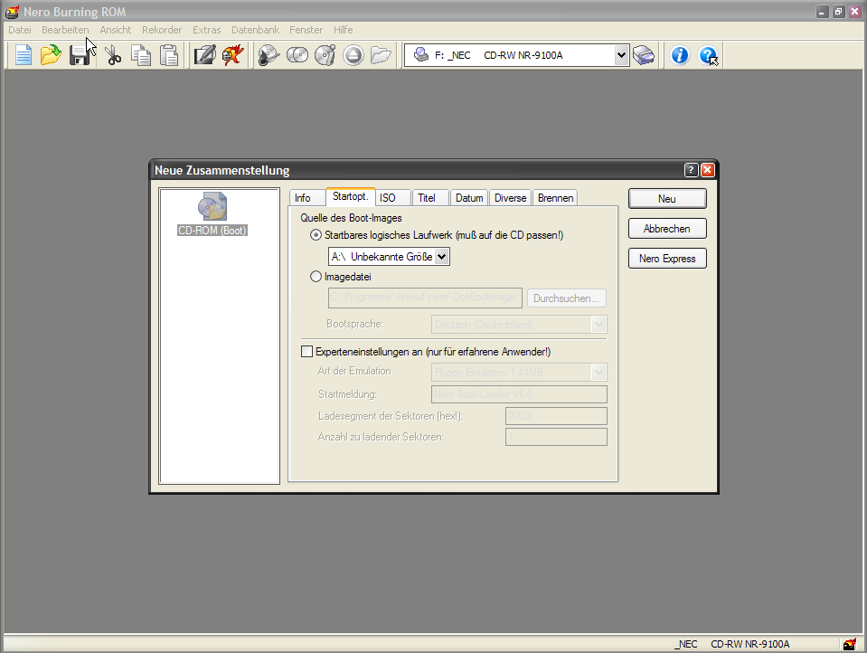Open the Hilfe menu
This screenshot has width=867, height=653.
344,30
